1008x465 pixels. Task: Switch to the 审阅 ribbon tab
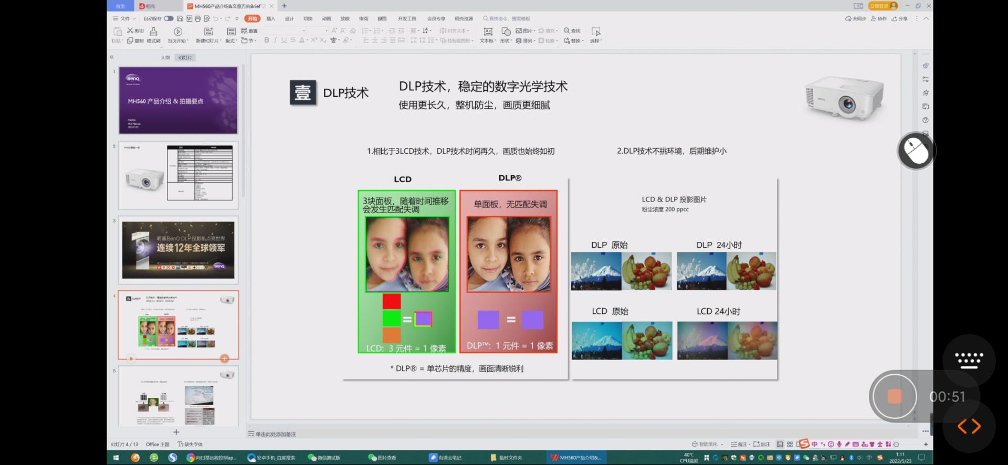[x=363, y=18]
